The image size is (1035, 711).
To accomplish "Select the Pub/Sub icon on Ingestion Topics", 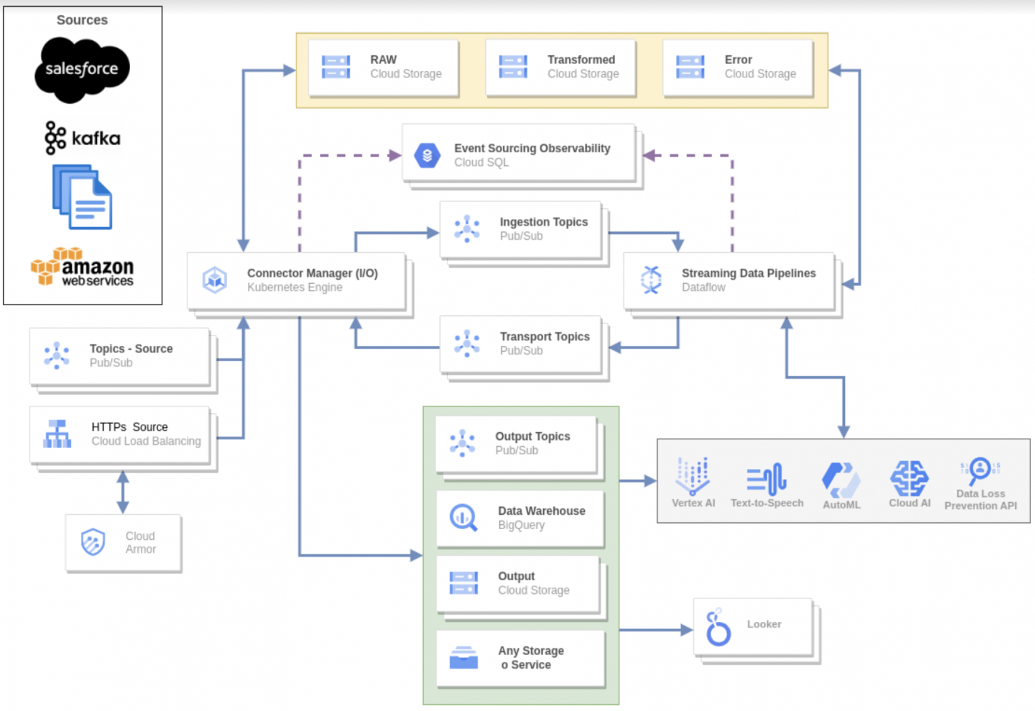I will coord(467,229).
